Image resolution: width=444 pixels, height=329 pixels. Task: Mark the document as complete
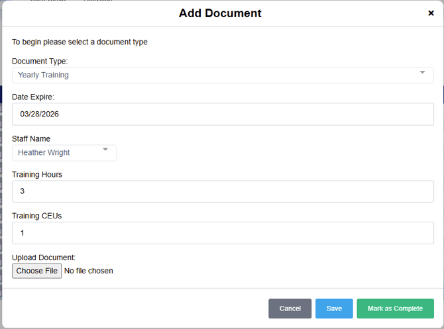[395, 308]
